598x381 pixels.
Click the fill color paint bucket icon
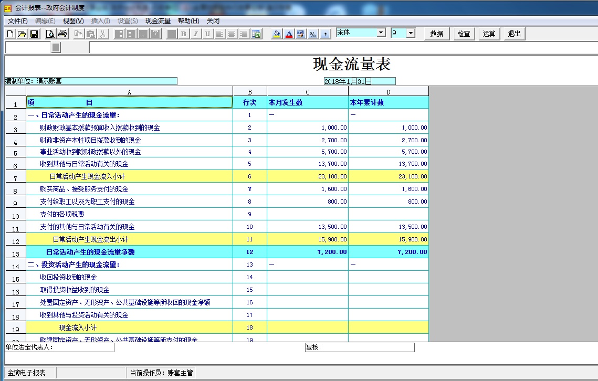pyautogui.click(x=277, y=34)
